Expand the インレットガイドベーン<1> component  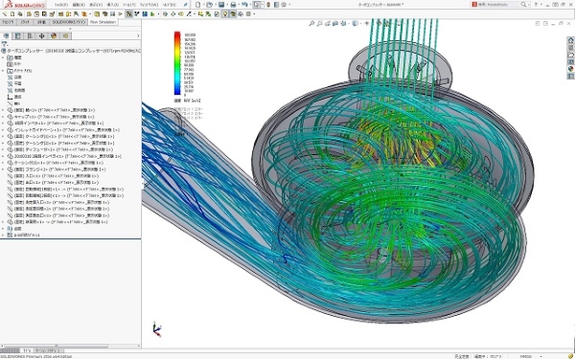[3, 129]
